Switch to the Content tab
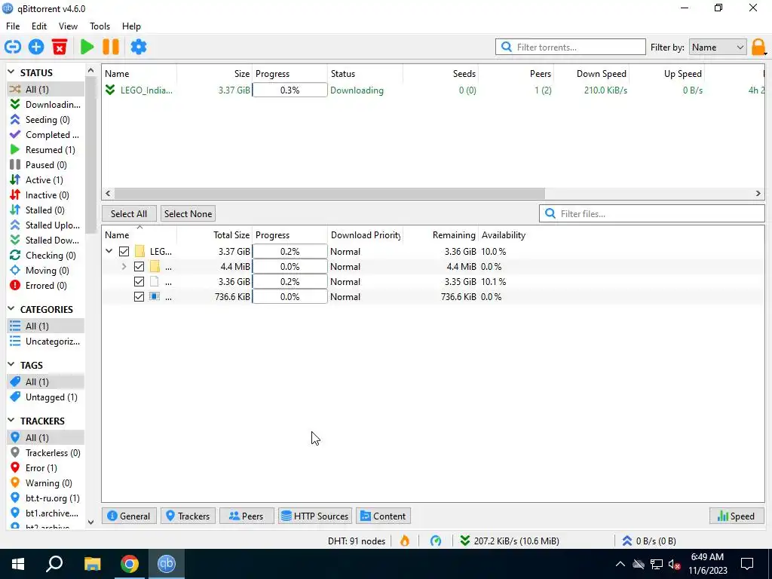The image size is (772, 579). point(383,516)
